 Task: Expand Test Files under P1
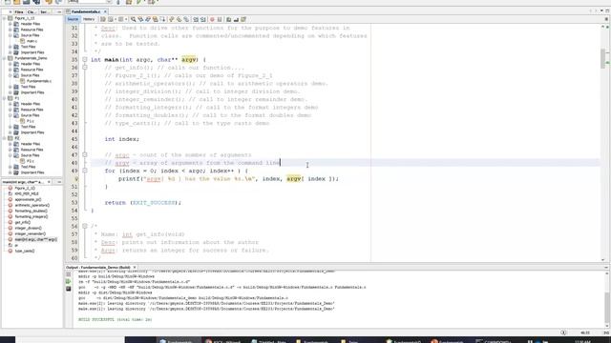(11, 127)
